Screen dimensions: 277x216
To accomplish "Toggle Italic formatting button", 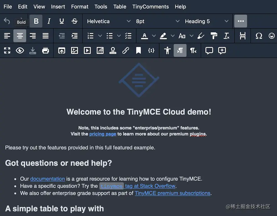I will click(49, 21).
